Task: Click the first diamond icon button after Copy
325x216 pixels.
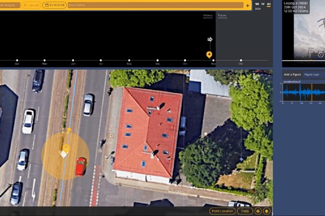Action: 258,211
